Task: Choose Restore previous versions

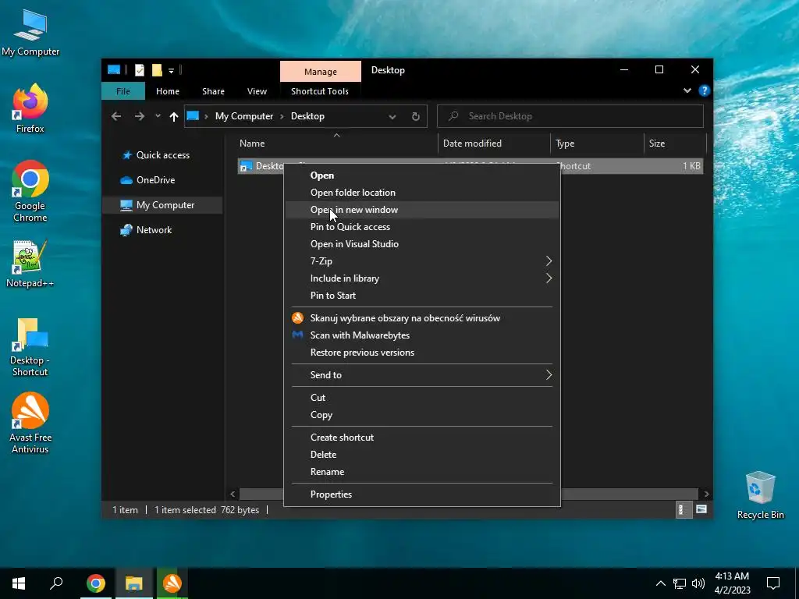Action: tap(422, 353)
